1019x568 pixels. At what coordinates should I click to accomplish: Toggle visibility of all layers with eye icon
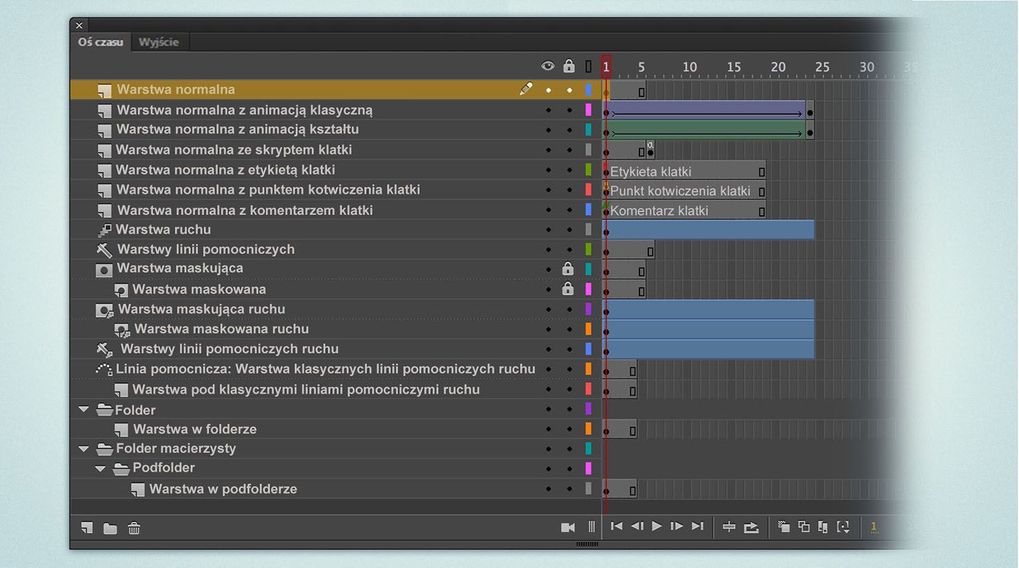click(x=548, y=66)
